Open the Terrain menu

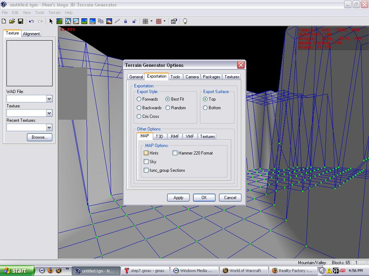(54, 13)
